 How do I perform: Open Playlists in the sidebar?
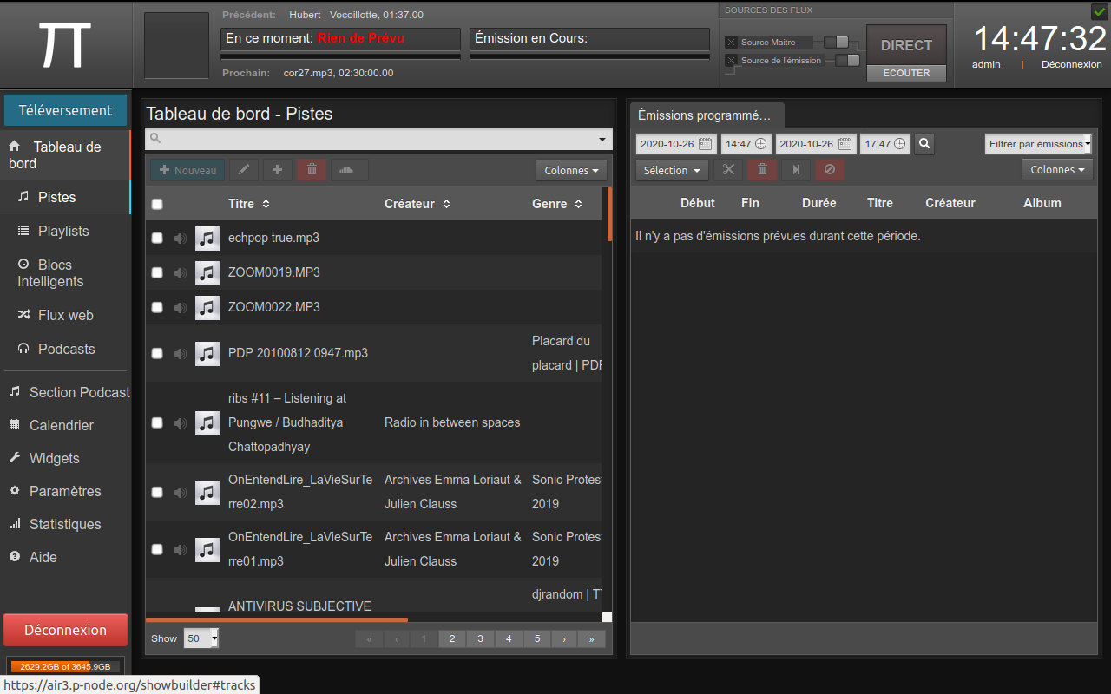(63, 231)
